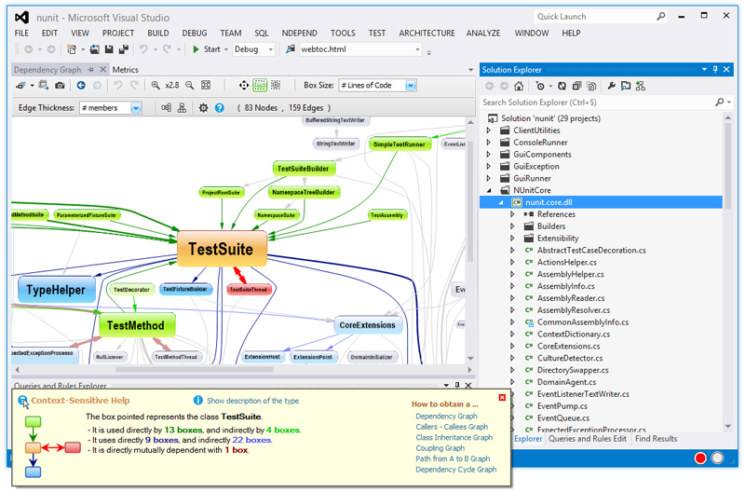
Task: Click the Open File folder icon in main toolbar
Action: coord(95,49)
